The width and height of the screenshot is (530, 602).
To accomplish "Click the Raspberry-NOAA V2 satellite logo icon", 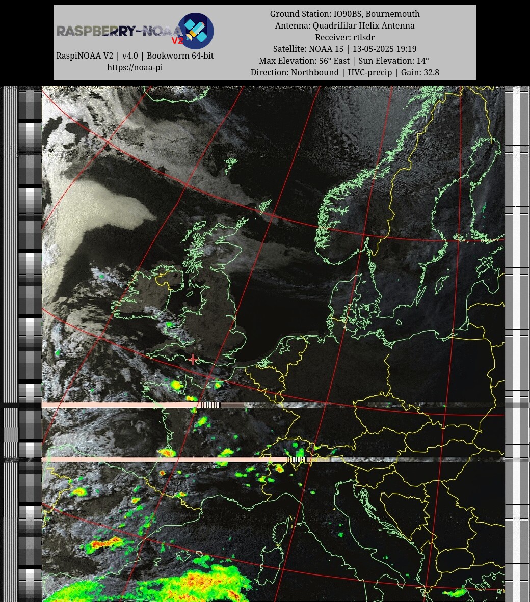I will pos(196,31).
